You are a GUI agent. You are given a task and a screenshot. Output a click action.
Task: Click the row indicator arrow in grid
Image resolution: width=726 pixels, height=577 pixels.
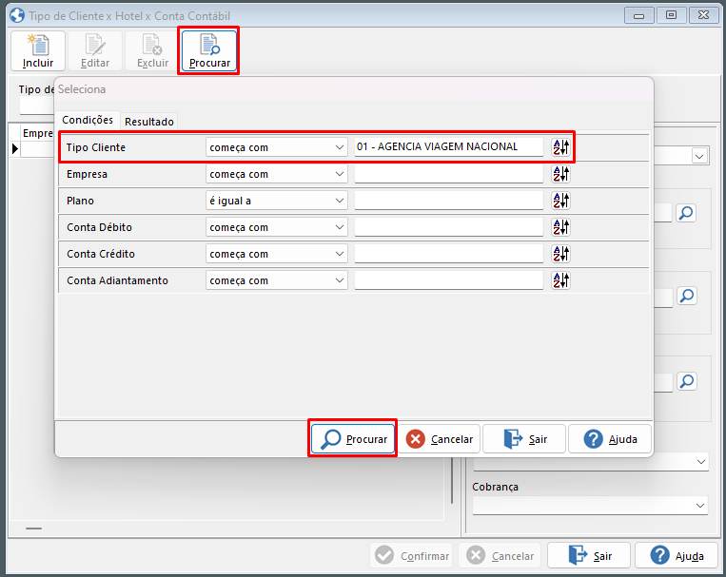click(15, 149)
